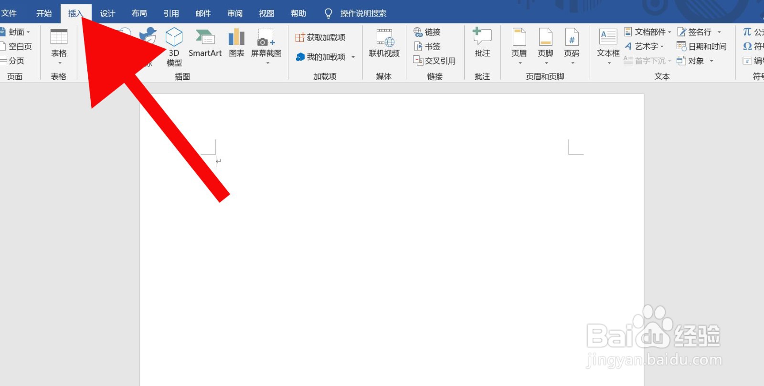764x386 pixels.
Task: Switch to the 邮件 (Mailings) tab
Action: coord(203,13)
